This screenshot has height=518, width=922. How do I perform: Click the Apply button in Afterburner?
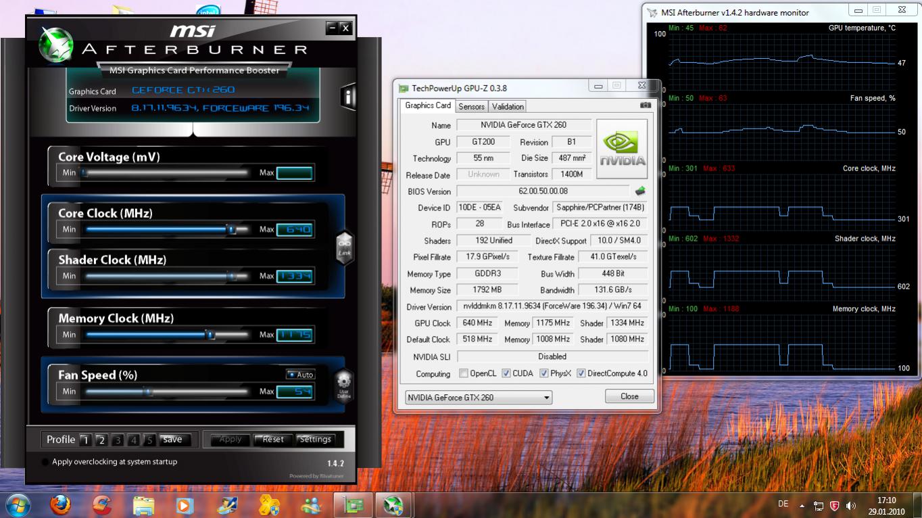point(230,440)
